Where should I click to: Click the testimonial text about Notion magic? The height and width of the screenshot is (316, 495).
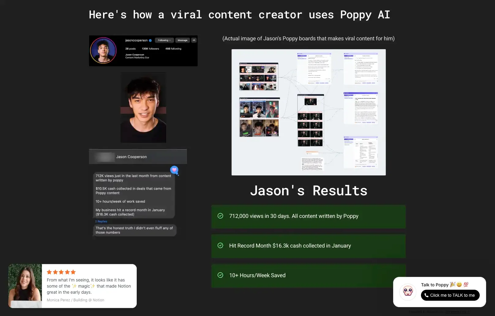coord(89,286)
